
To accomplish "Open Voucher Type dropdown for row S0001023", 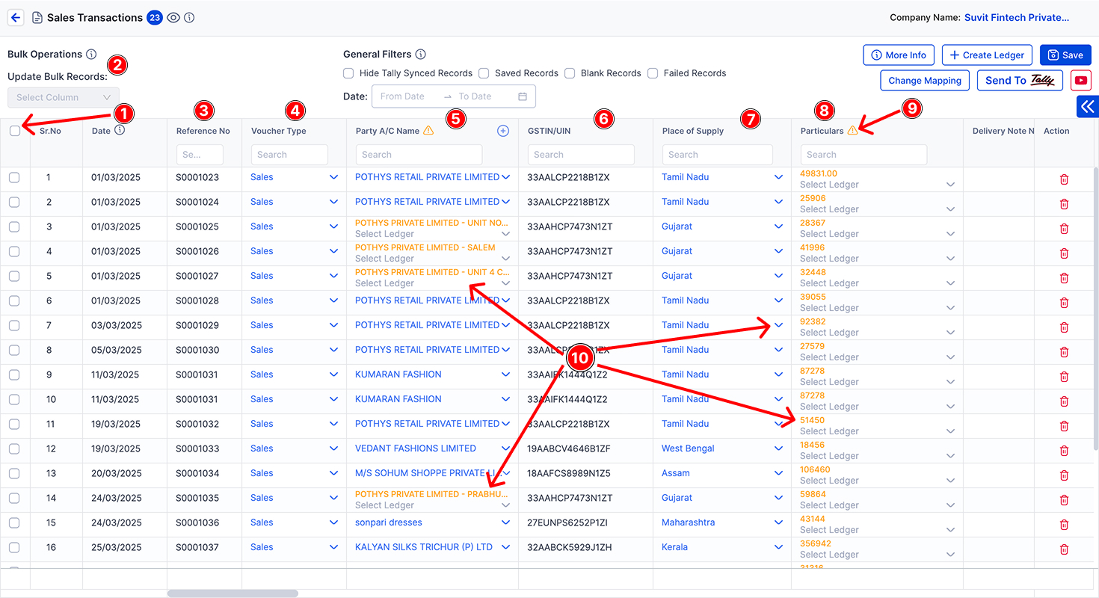I will click(x=333, y=177).
